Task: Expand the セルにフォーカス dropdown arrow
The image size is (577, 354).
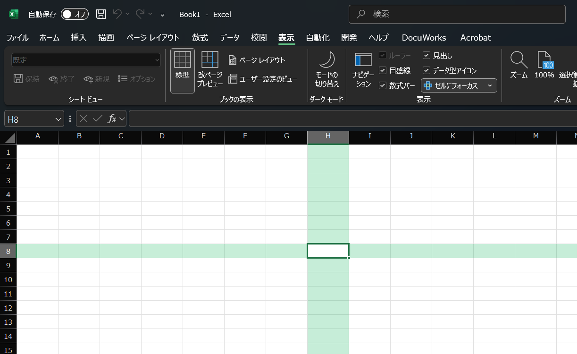Action: click(490, 85)
